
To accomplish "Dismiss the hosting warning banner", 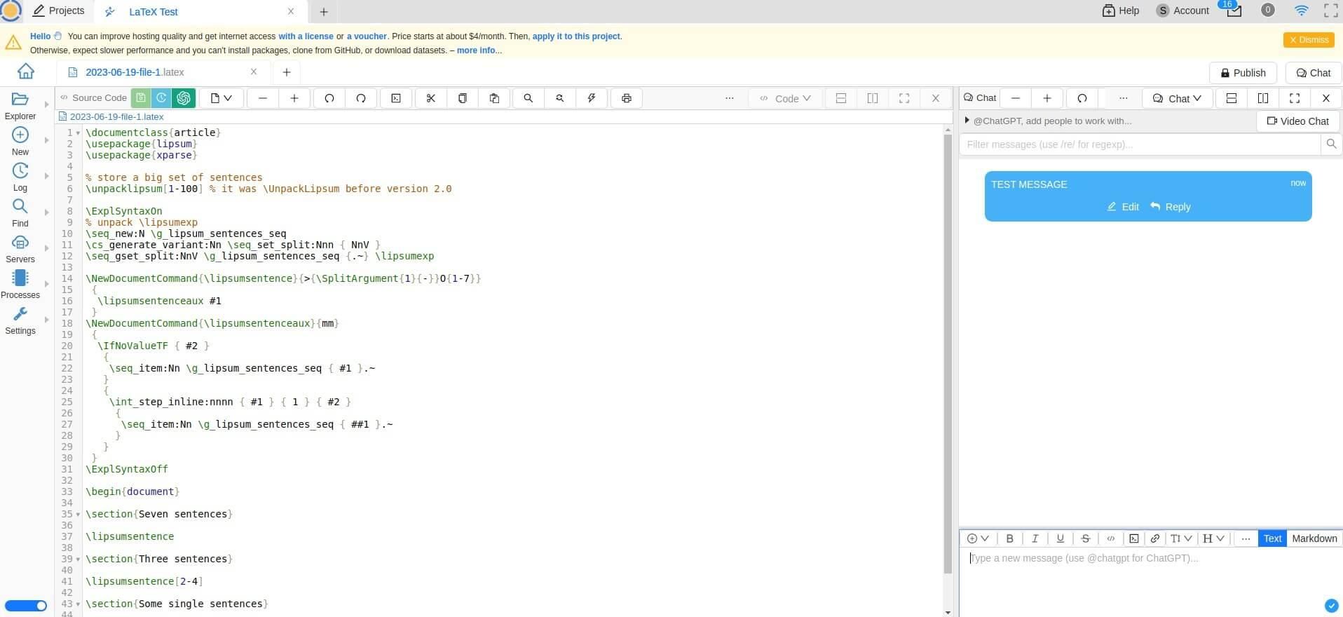I will 1309,40.
